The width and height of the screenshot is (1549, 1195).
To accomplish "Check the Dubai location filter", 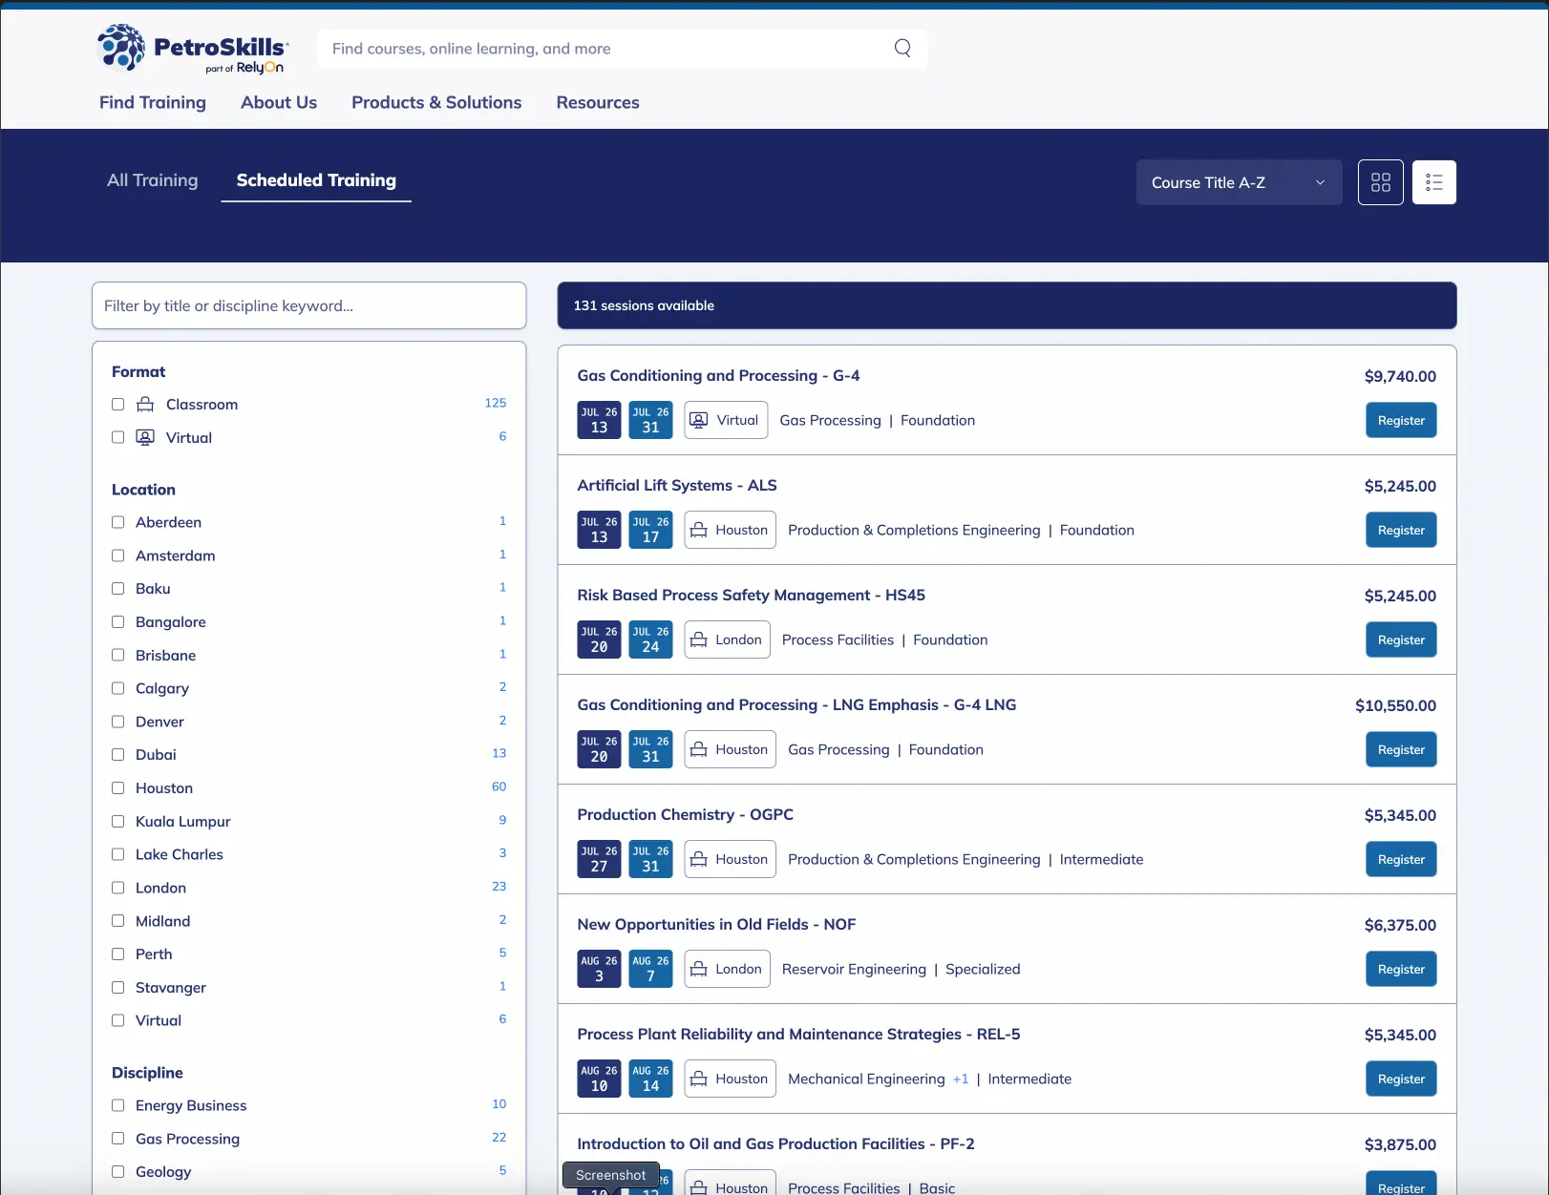I will [118, 755].
